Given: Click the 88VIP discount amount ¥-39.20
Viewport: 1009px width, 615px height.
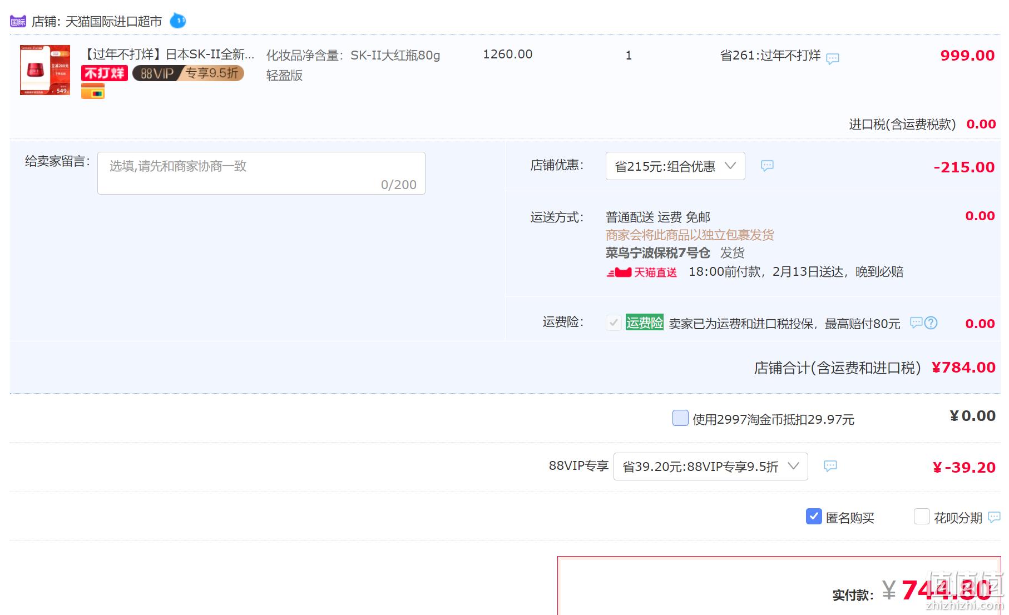Looking at the screenshot, I should click(964, 468).
